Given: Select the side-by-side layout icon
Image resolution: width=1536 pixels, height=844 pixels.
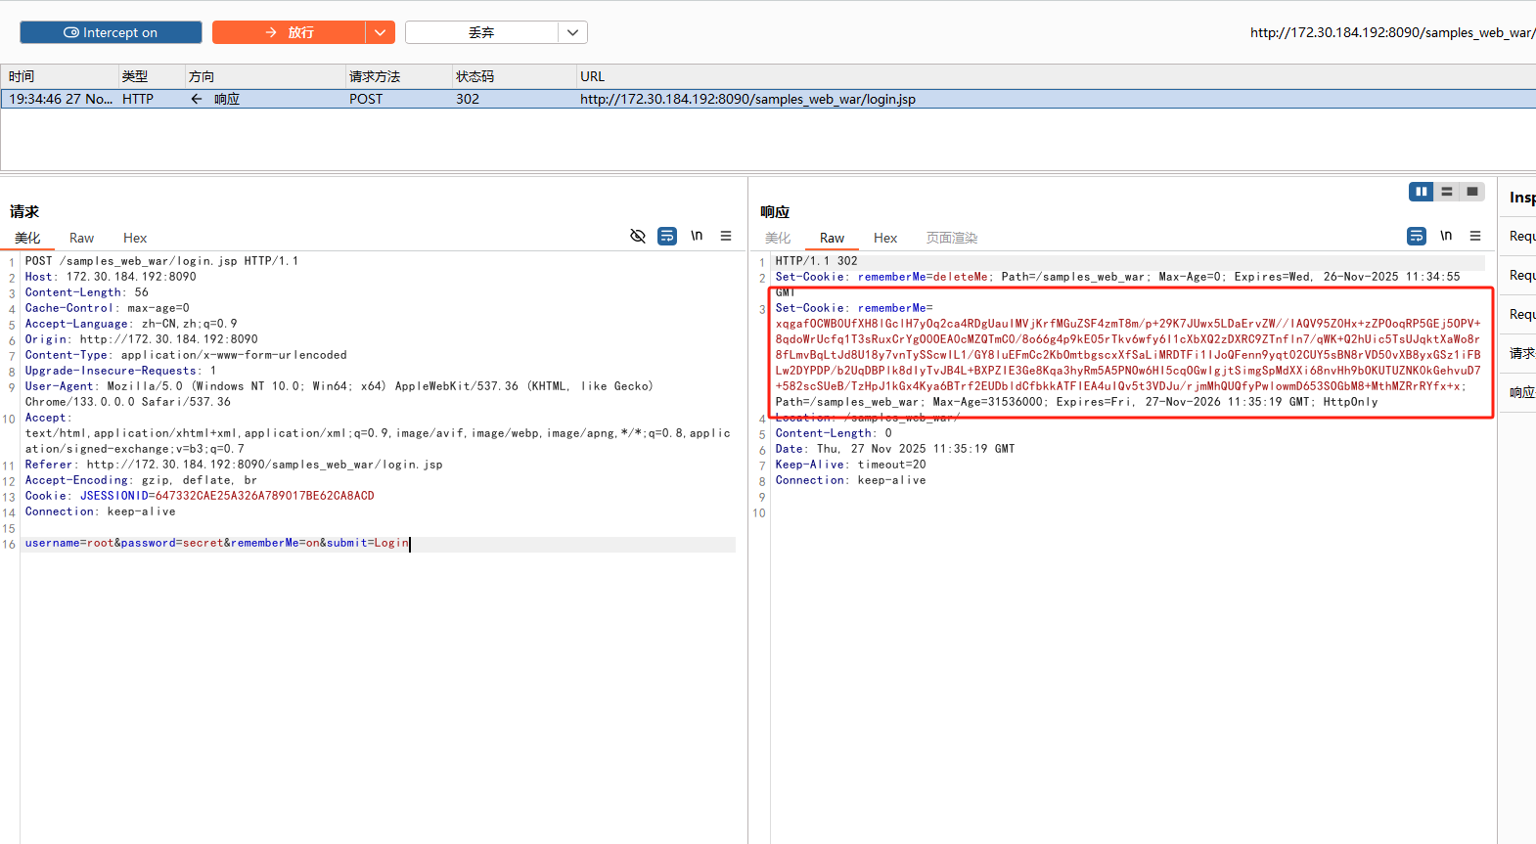Looking at the screenshot, I should (x=1421, y=192).
